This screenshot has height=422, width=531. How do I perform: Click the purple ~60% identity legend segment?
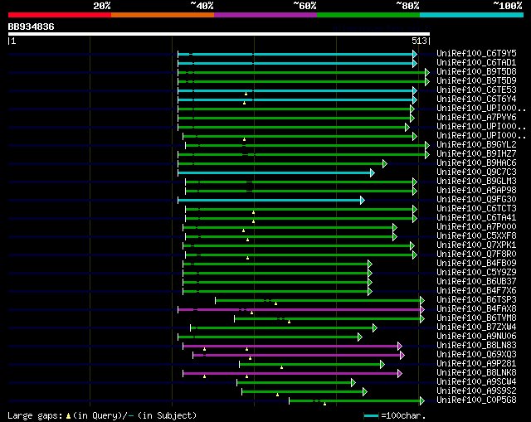265,15
